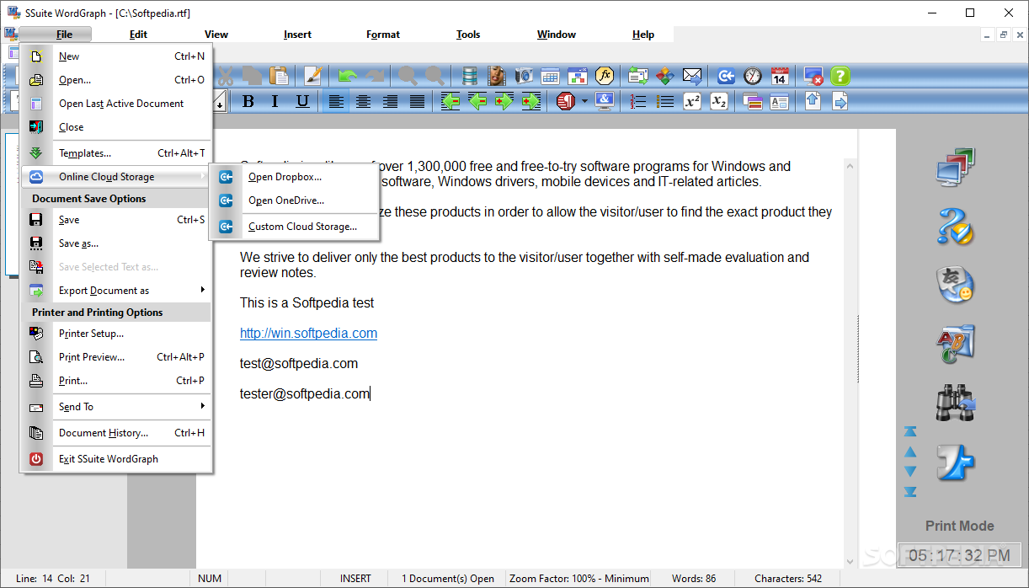Expand Online Cloud Storage menu entry
Screen dimensions: 1029x588
115,177
